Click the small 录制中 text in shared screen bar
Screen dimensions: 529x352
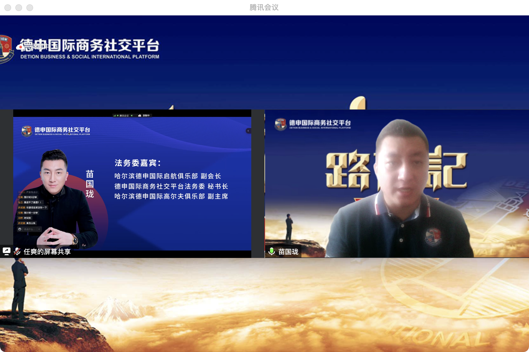pyautogui.click(x=146, y=116)
